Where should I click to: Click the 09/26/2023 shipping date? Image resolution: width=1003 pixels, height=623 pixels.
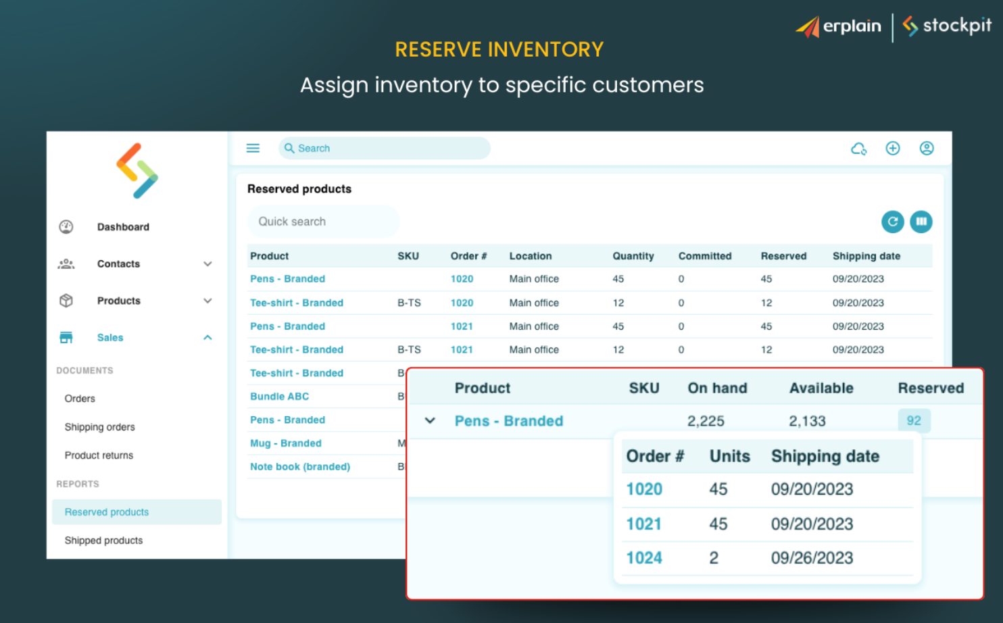tap(812, 558)
